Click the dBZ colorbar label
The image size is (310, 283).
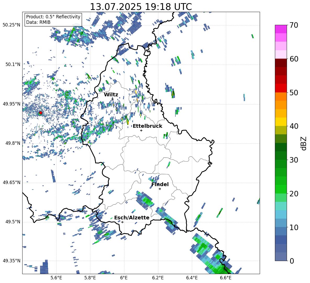304,143
